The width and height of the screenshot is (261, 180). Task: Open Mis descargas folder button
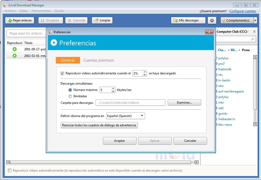[x=188, y=20]
